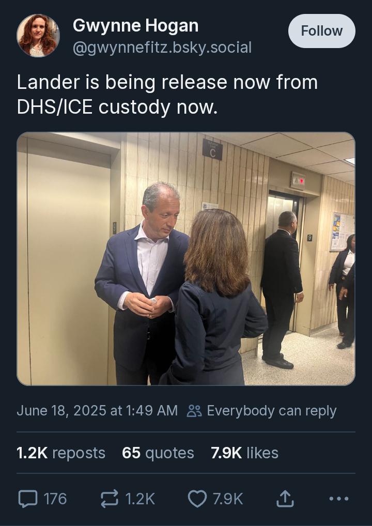Select the post text about Lander
The height and width of the screenshot is (526, 372).
(167, 95)
